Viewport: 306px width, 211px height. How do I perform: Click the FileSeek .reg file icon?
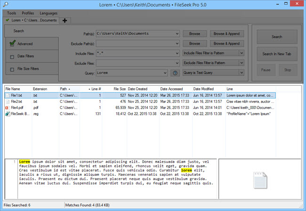8,114
